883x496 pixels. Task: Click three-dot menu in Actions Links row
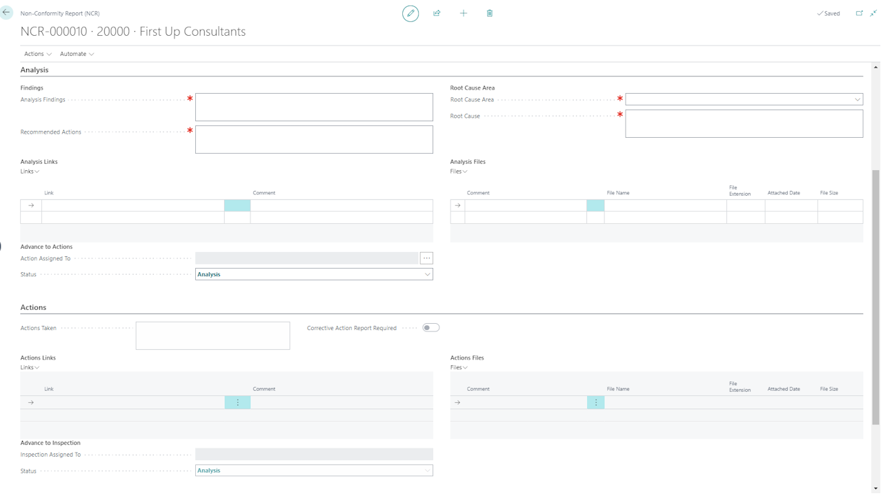[238, 402]
